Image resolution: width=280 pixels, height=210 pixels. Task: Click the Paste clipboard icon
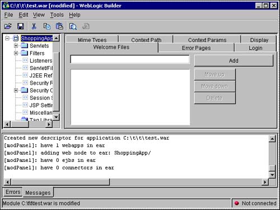[x=59, y=26]
